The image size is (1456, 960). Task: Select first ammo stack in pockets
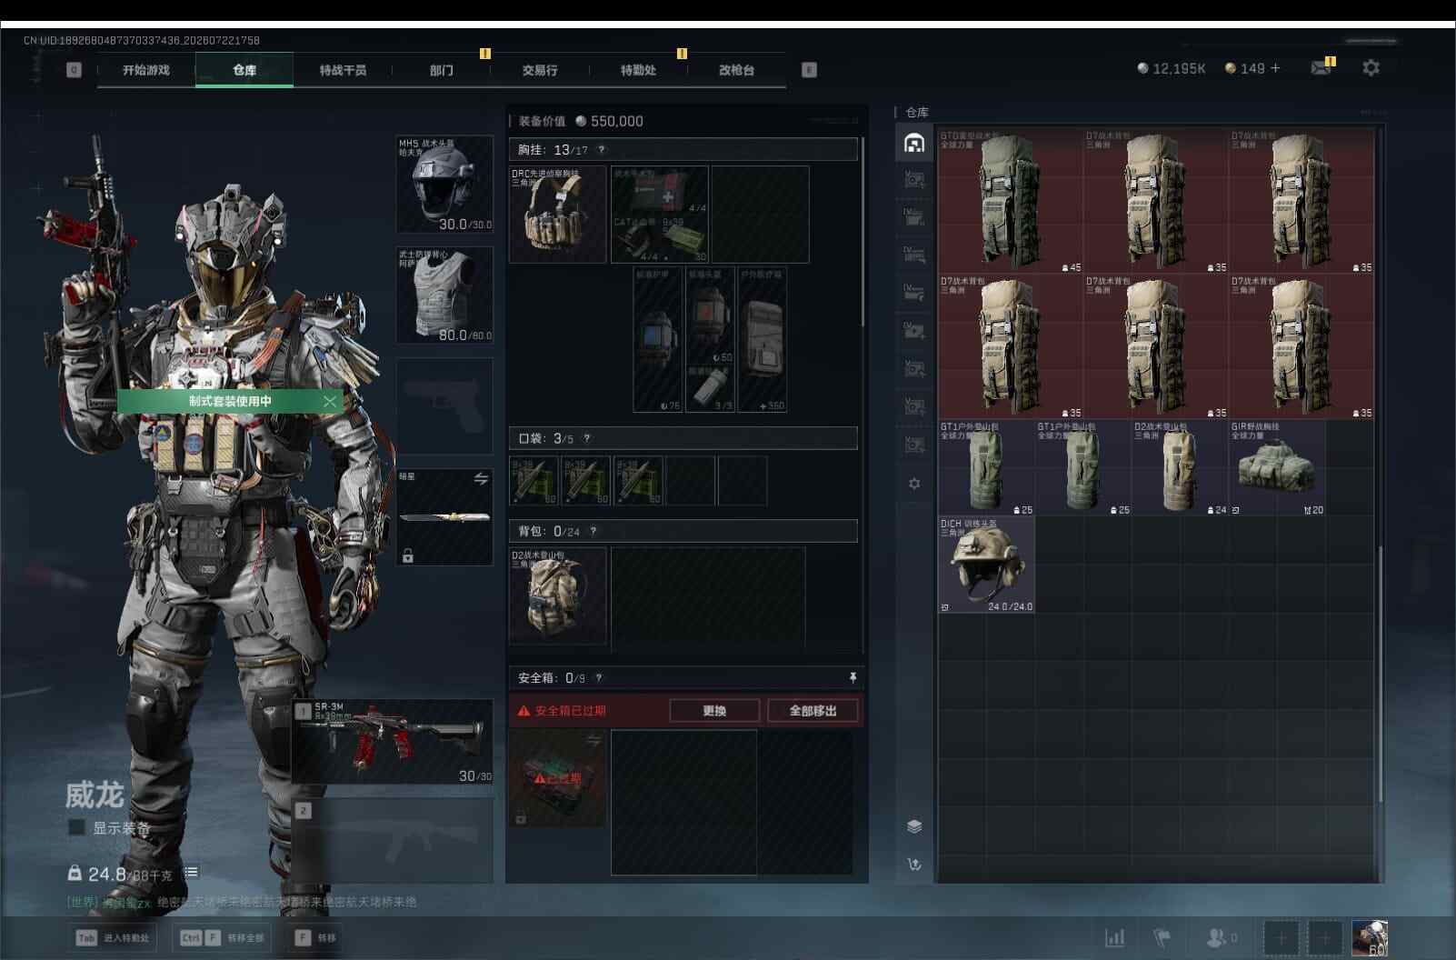click(x=535, y=481)
